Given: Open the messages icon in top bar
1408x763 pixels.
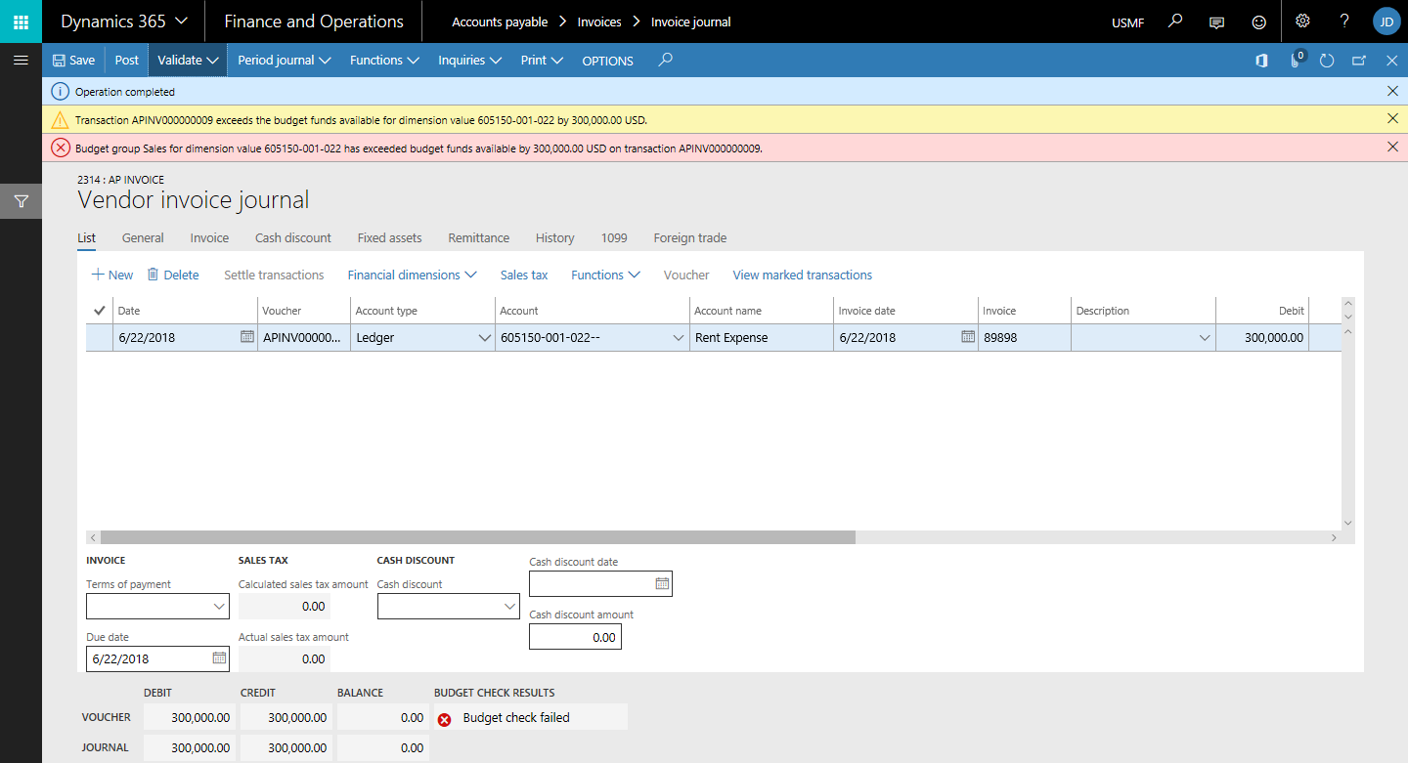Looking at the screenshot, I should coord(1217,21).
